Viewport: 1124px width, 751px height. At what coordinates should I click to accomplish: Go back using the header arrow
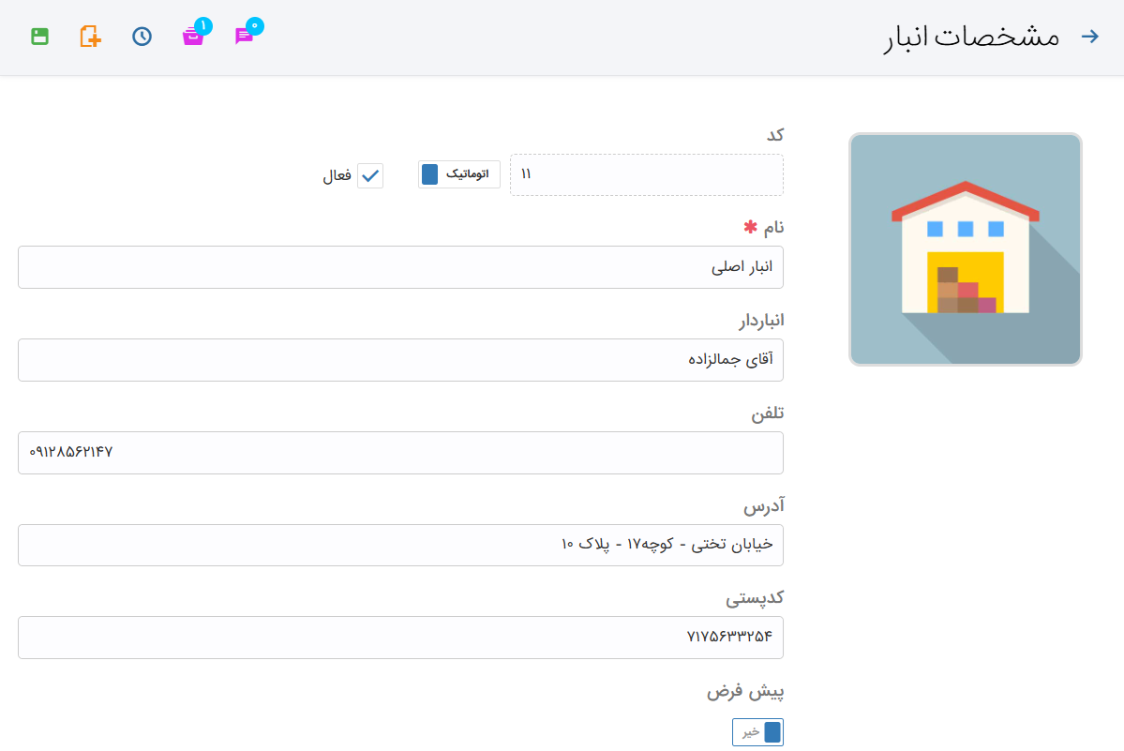coord(1089,36)
